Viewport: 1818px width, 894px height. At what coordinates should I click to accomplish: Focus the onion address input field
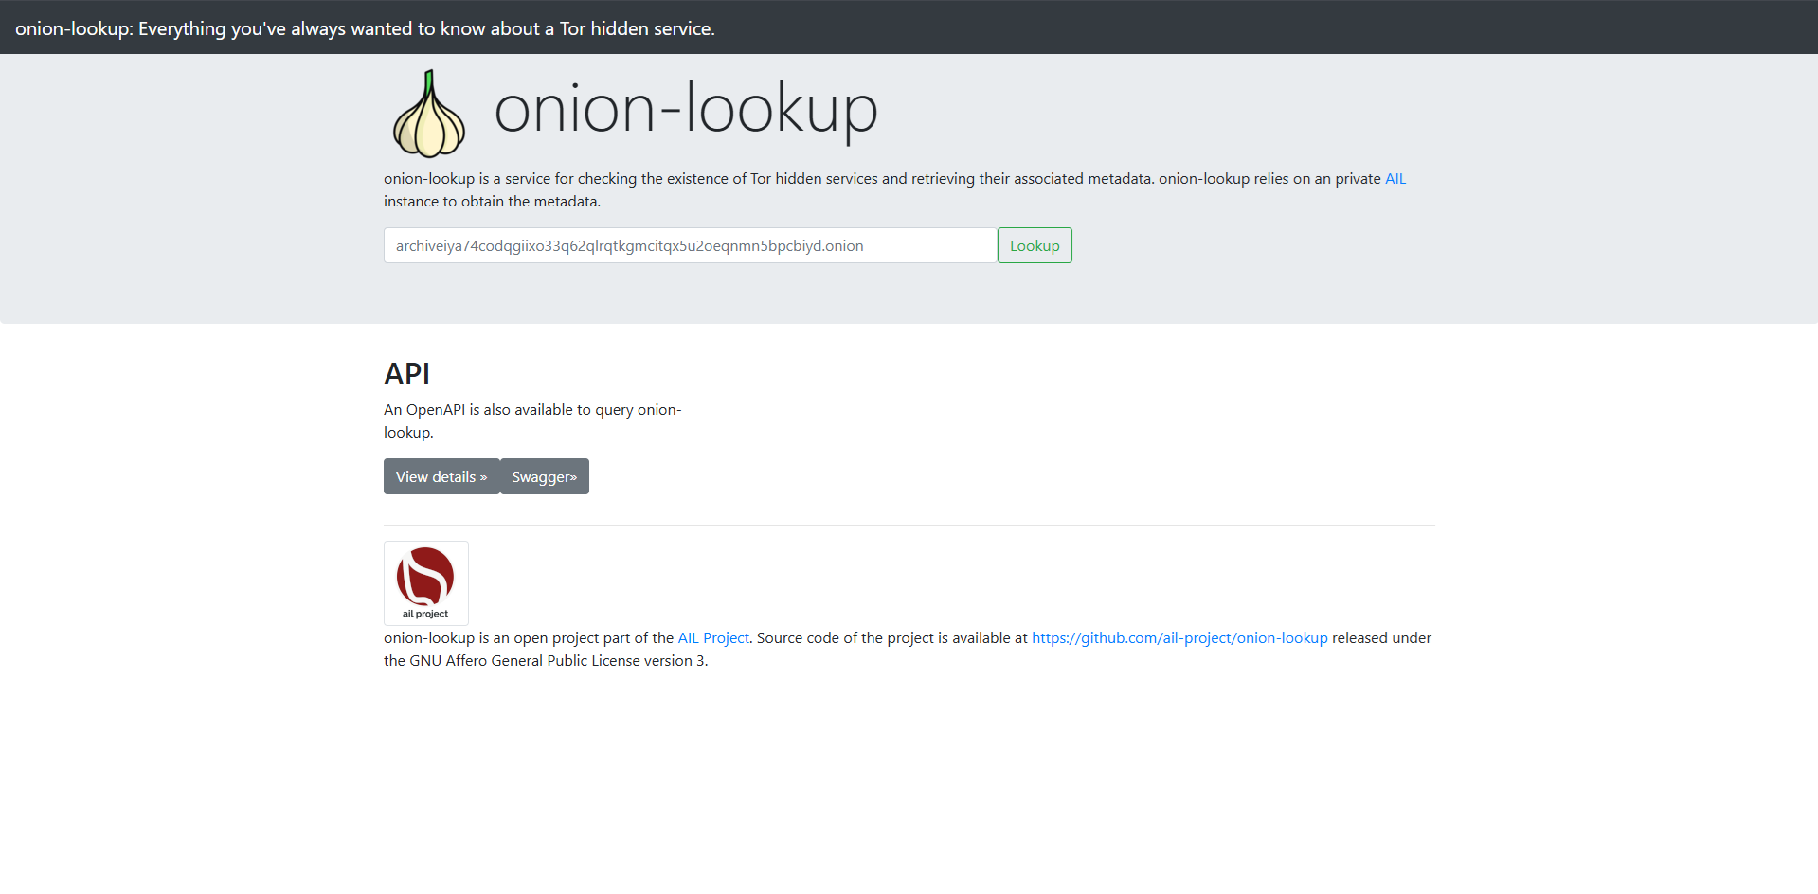pos(691,245)
